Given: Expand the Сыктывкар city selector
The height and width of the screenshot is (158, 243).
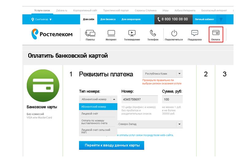Looking at the screenshot, I should [42, 20].
